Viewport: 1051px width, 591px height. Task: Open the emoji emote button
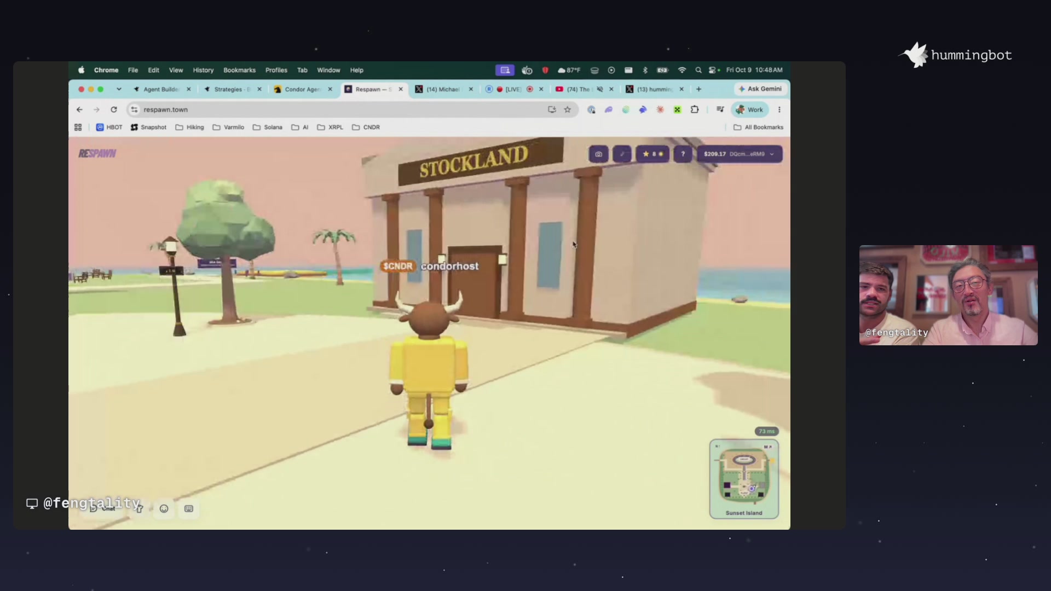[164, 509]
